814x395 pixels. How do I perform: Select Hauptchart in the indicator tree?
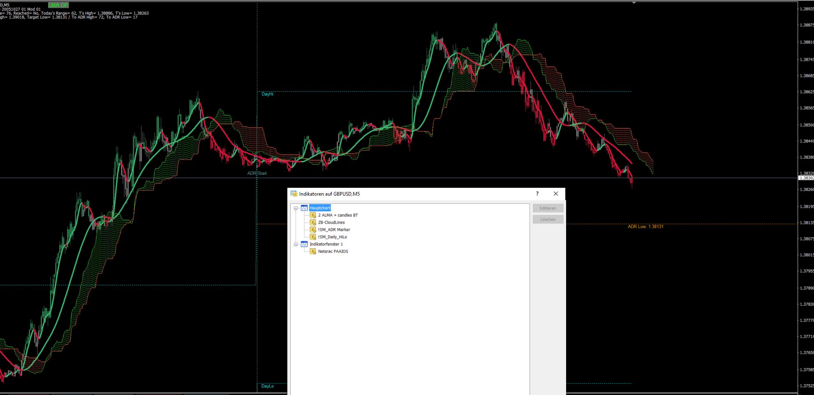[x=320, y=208]
